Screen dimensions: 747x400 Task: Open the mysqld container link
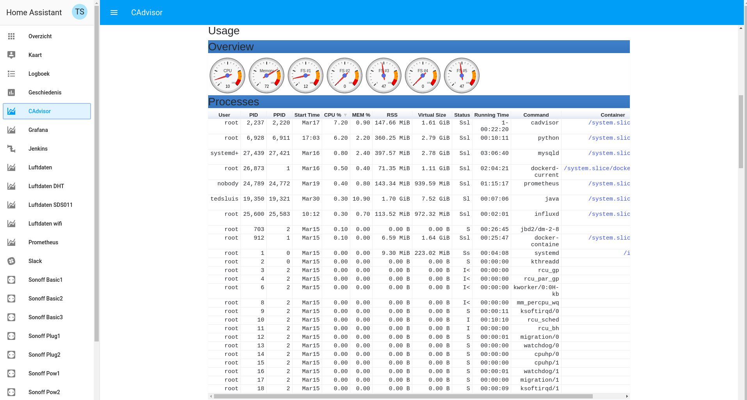point(609,153)
